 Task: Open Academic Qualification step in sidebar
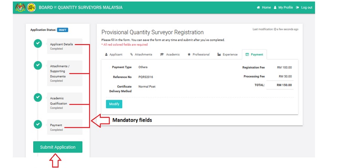pyautogui.click(x=59, y=101)
